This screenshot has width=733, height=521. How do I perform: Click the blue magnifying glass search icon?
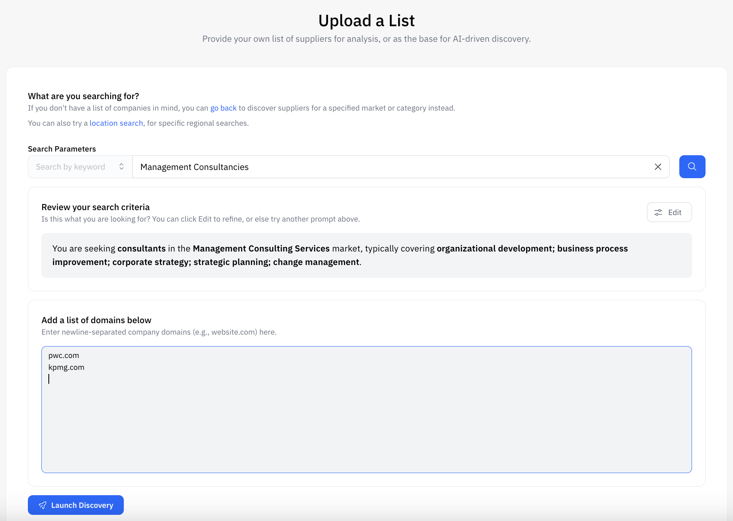[692, 167]
